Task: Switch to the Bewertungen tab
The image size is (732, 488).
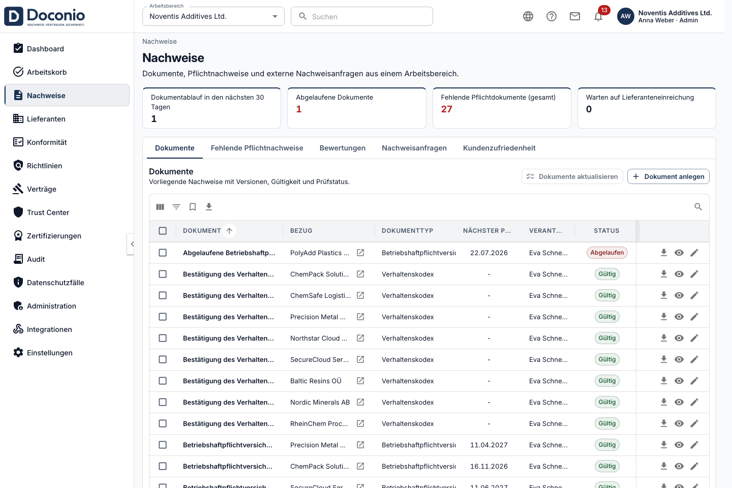Action: (x=343, y=148)
